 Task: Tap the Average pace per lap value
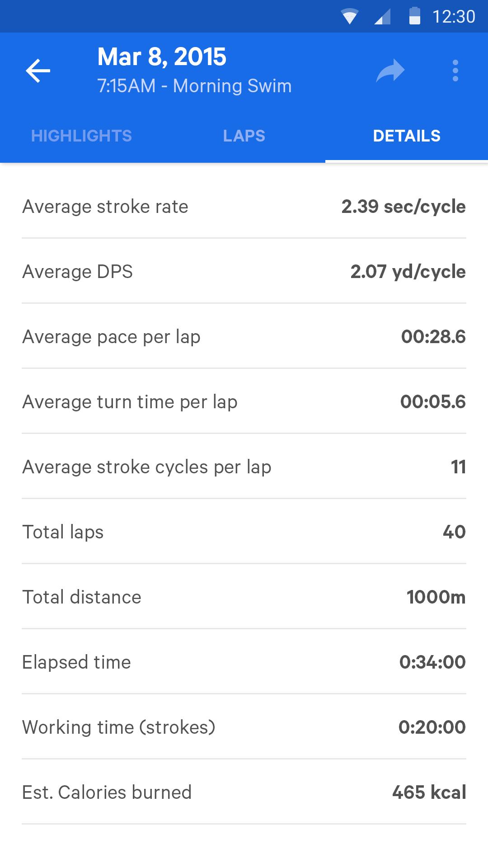433,337
